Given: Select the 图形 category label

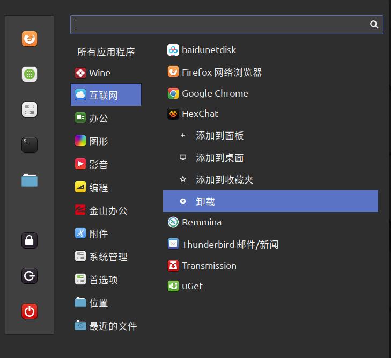Looking at the screenshot, I should [99, 142].
